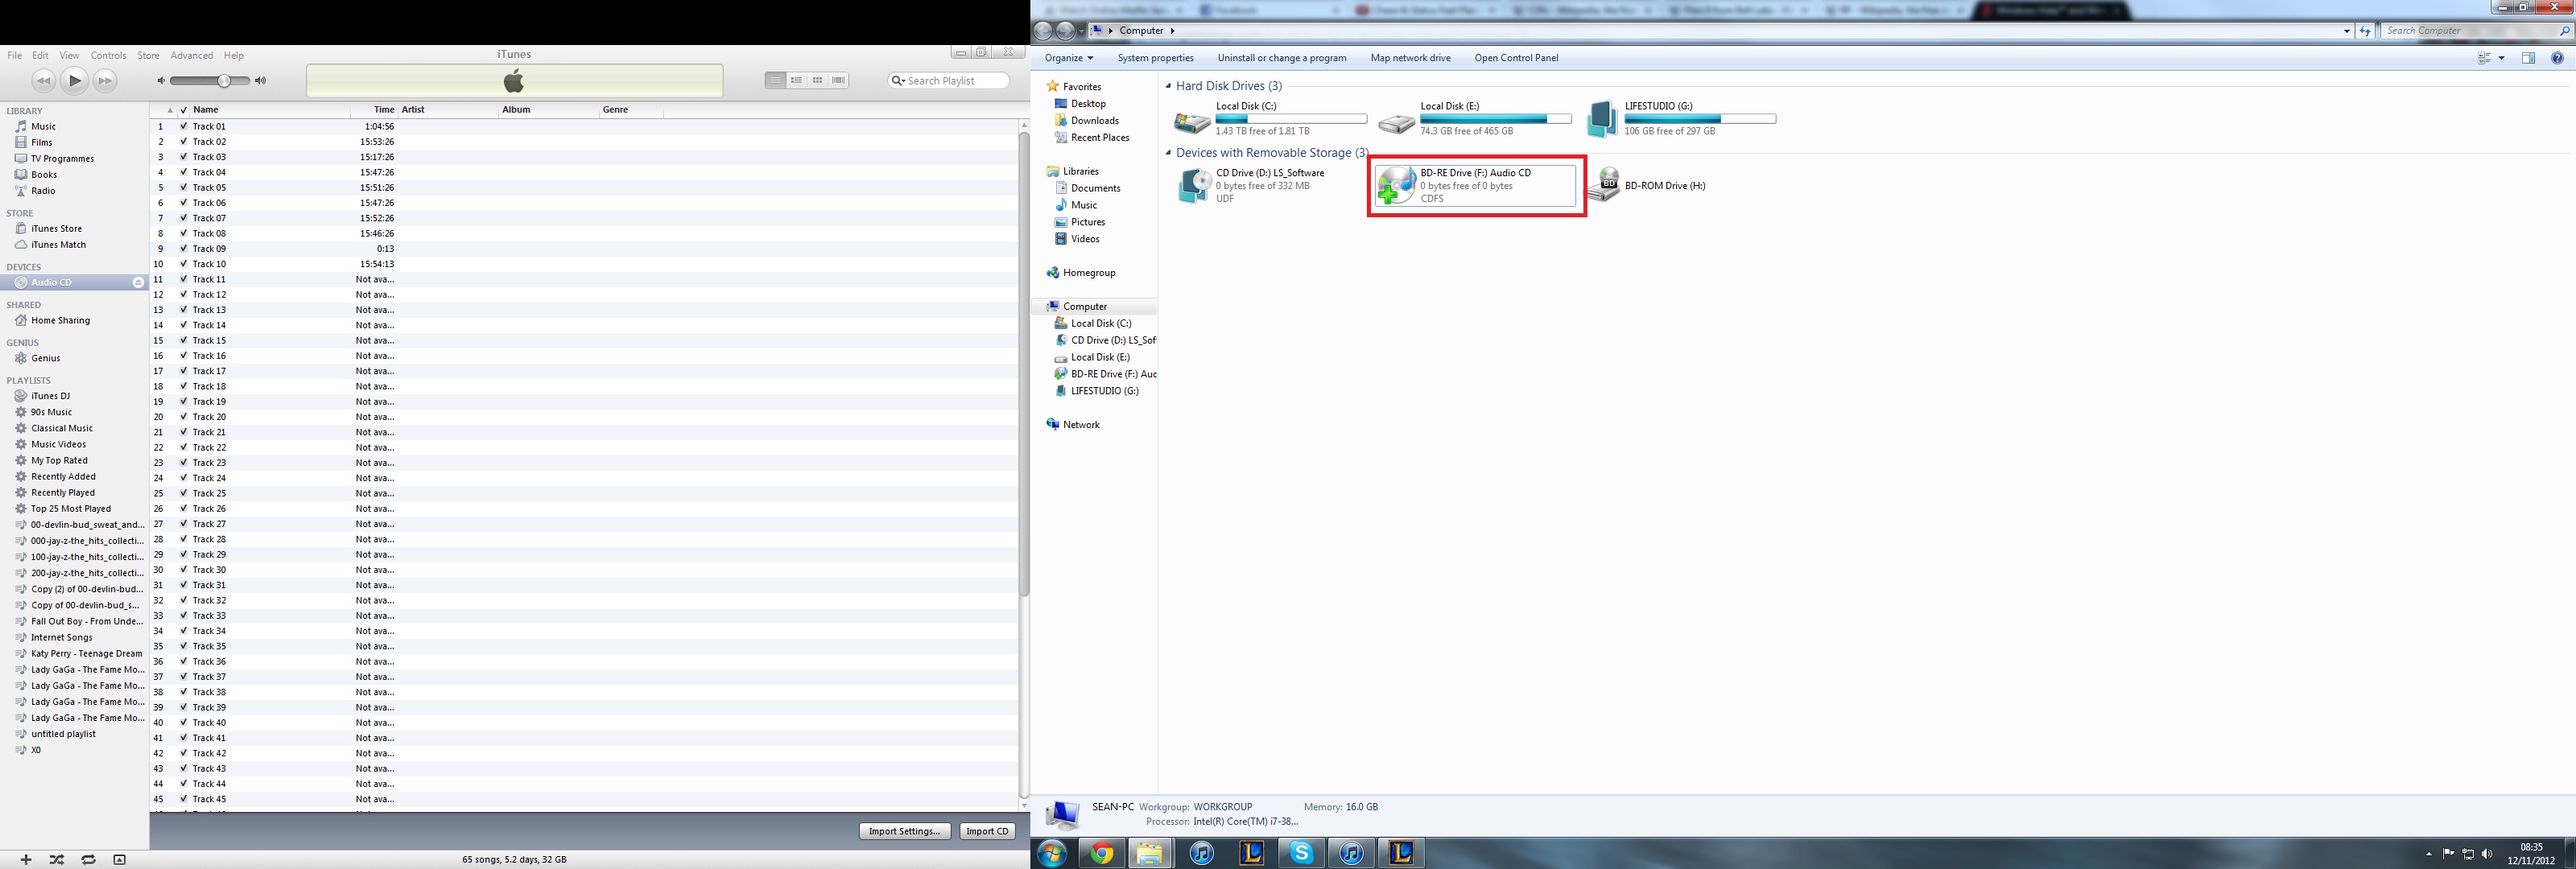Click the iTunes play button
Viewport: 2576px width, 869px height.
(x=74, y=81)
